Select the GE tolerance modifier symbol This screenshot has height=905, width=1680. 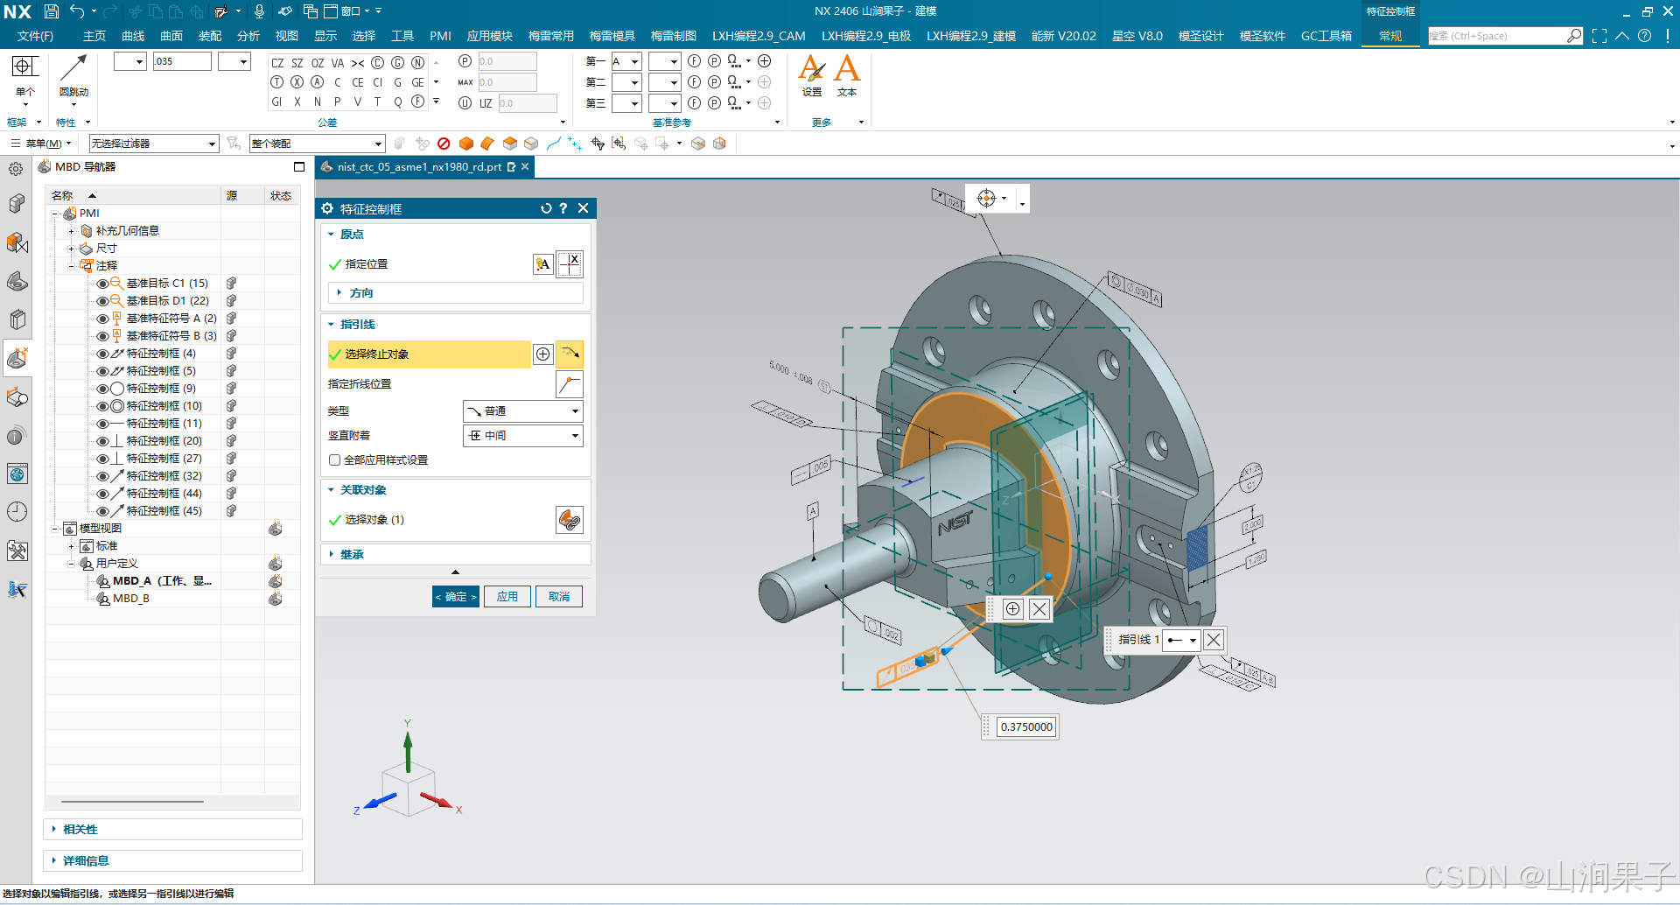tap(417, 82)
